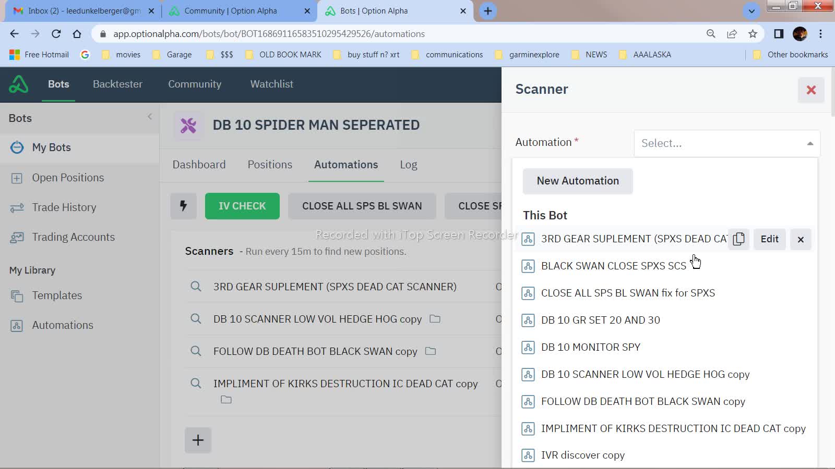Choose IMPLIMENT OF KIRKS DESTRUCTION IC option
835x469 pixels.
pyautogui.click(x=673, y=428)
